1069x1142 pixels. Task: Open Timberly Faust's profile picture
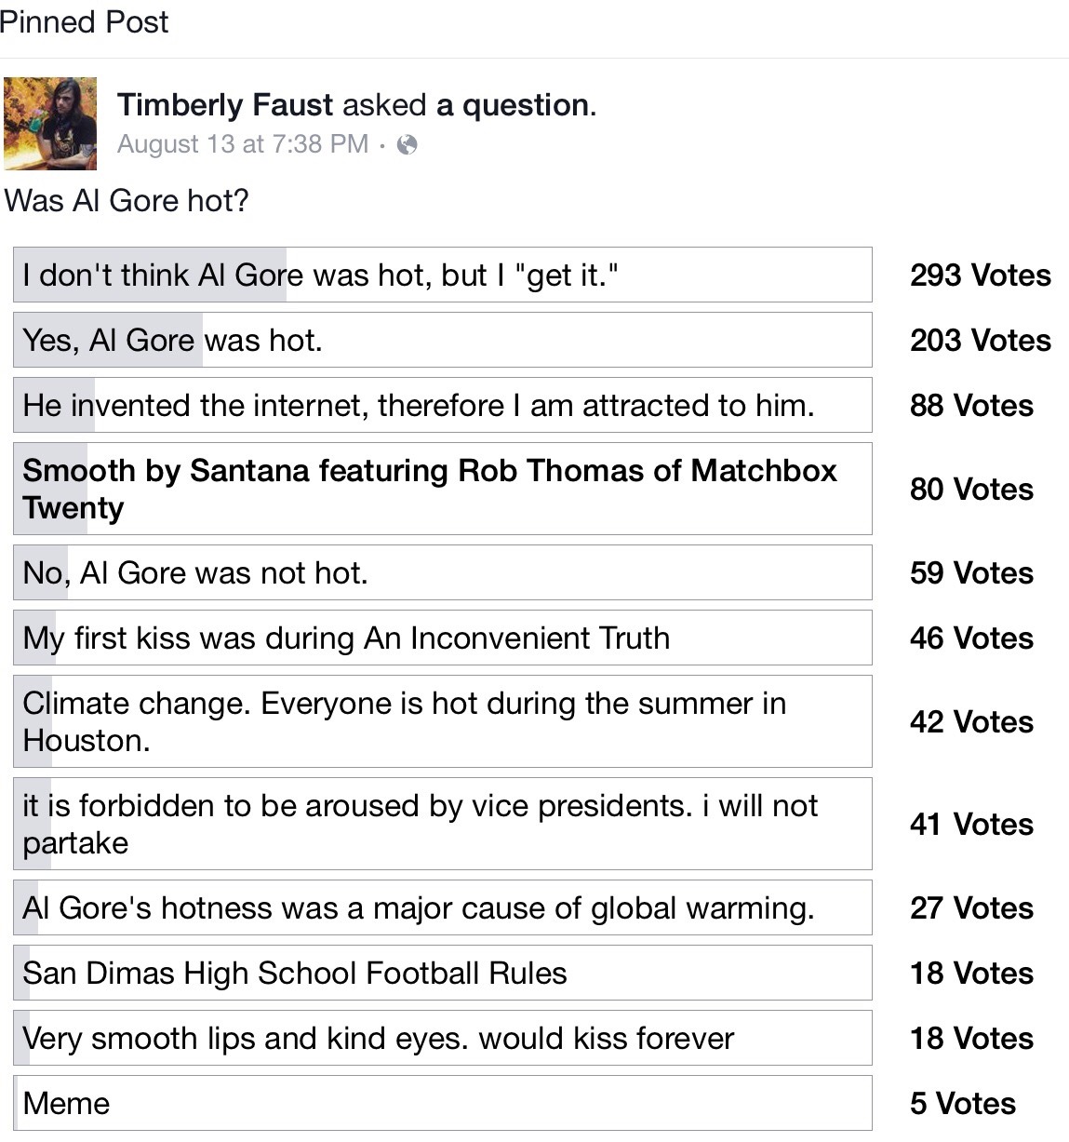(50, 123)
